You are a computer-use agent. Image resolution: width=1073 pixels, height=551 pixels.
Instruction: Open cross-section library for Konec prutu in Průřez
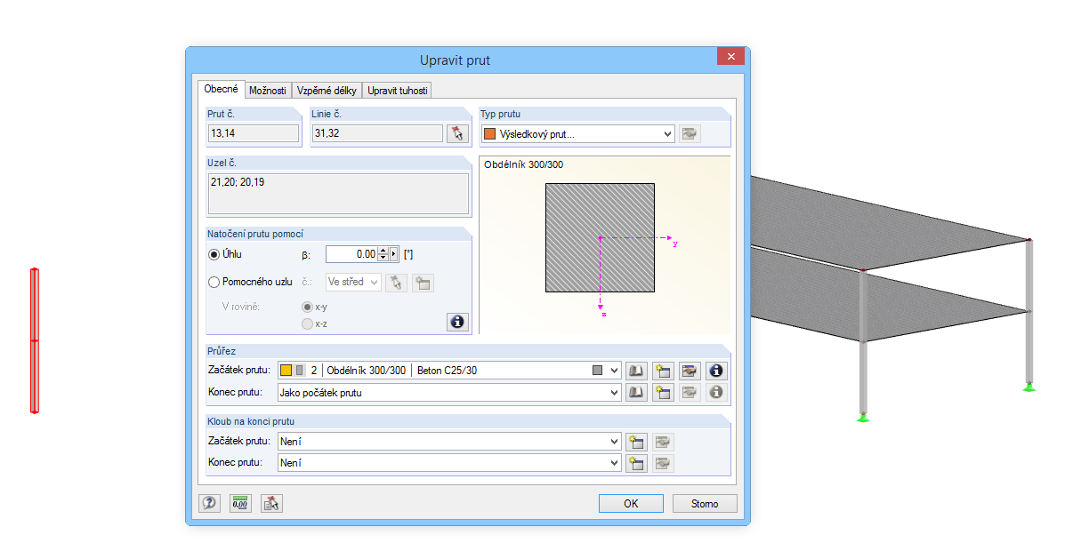click(x=636, y=392)
